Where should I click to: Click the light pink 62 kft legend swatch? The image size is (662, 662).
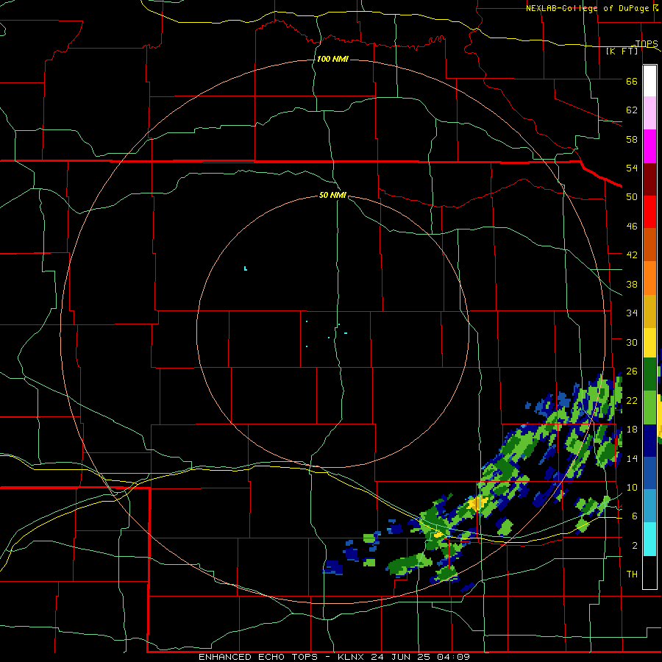649,113
